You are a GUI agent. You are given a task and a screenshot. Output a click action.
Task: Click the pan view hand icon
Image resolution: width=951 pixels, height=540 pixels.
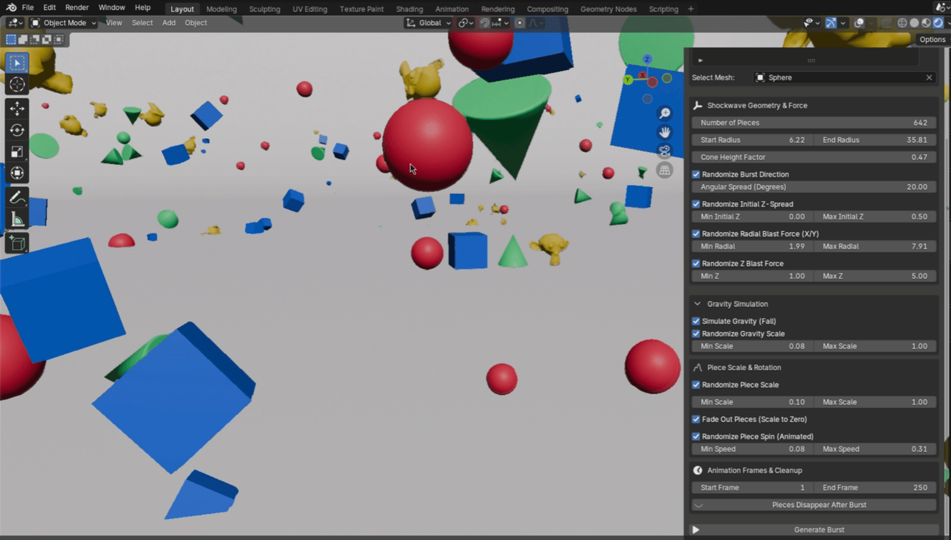coord(664,132)
